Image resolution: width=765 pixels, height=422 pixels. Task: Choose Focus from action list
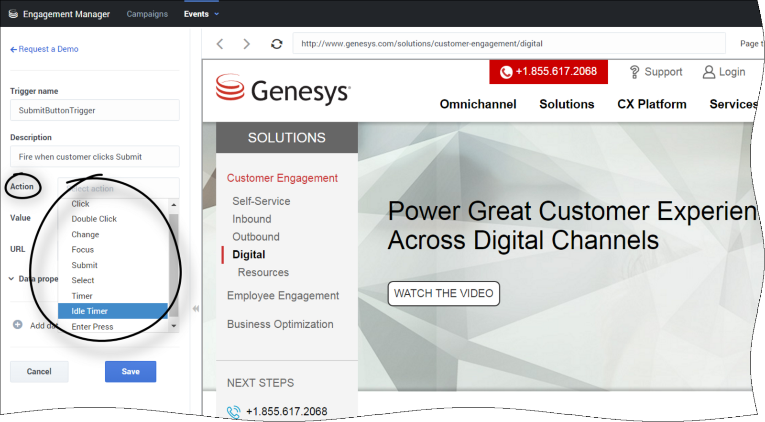click(113, 249)
